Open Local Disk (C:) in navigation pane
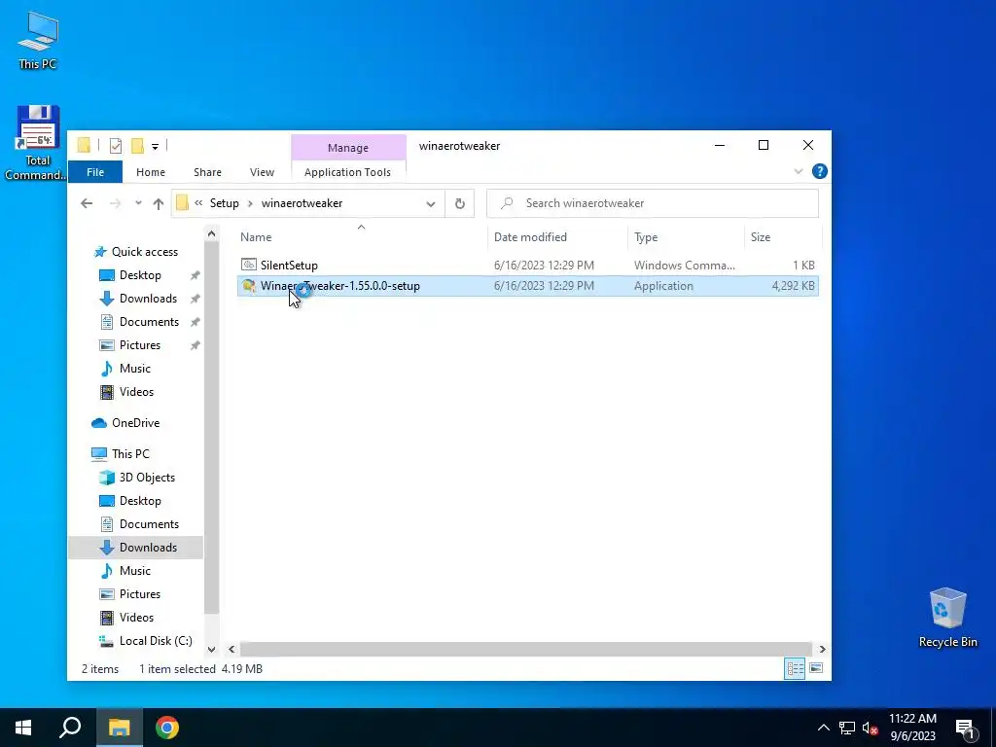 pyautogui.click(x=156, y=641)
